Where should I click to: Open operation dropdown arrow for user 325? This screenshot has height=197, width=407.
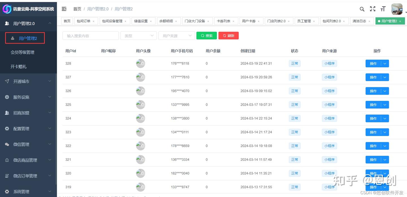coord(385,105)
